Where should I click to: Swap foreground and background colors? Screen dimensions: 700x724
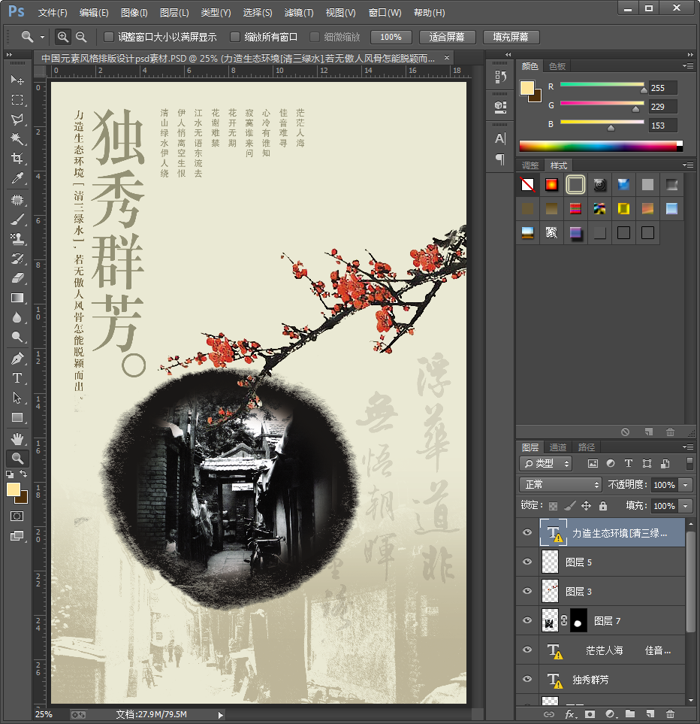click(23, 474)
